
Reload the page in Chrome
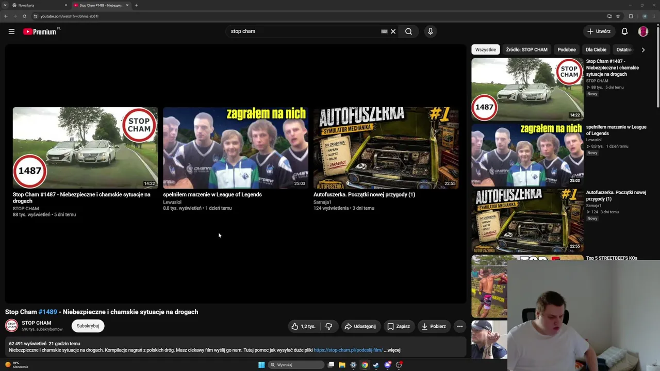point(24,16)
